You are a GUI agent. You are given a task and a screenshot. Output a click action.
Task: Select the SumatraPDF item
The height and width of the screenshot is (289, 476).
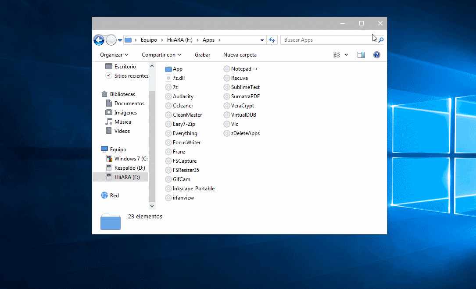(242, 96)
